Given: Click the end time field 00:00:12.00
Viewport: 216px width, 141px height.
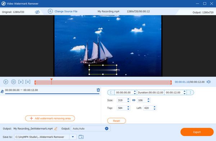Looking at the screenshot, I should click(173, 92).
